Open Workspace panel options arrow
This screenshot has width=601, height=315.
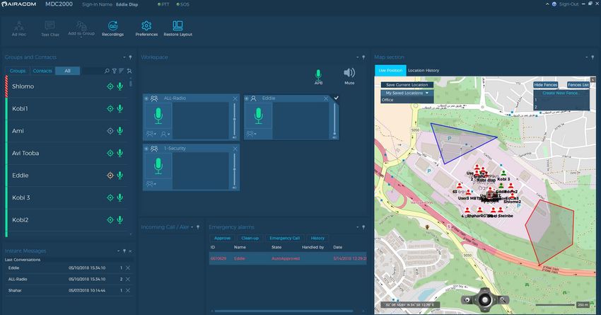pos(358,57)
